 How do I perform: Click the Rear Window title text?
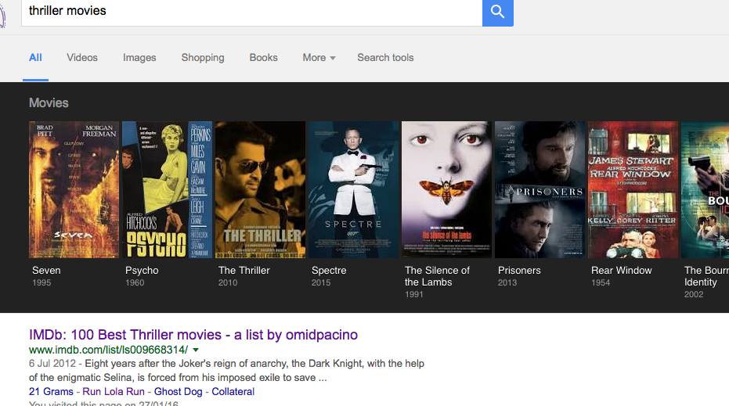click(622, 271)
